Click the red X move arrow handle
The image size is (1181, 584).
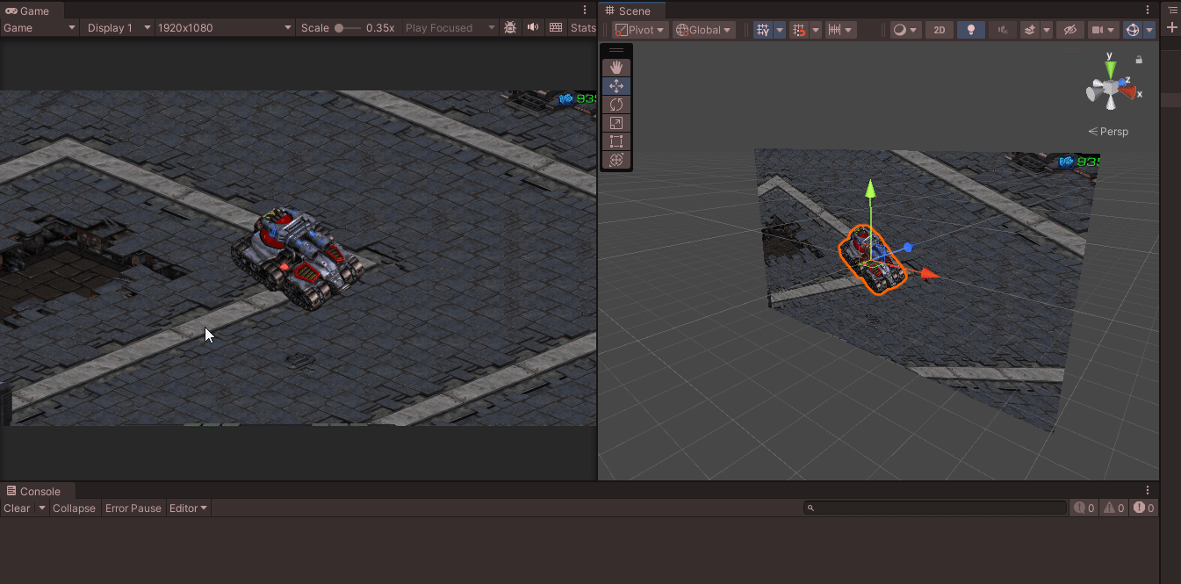930,274
